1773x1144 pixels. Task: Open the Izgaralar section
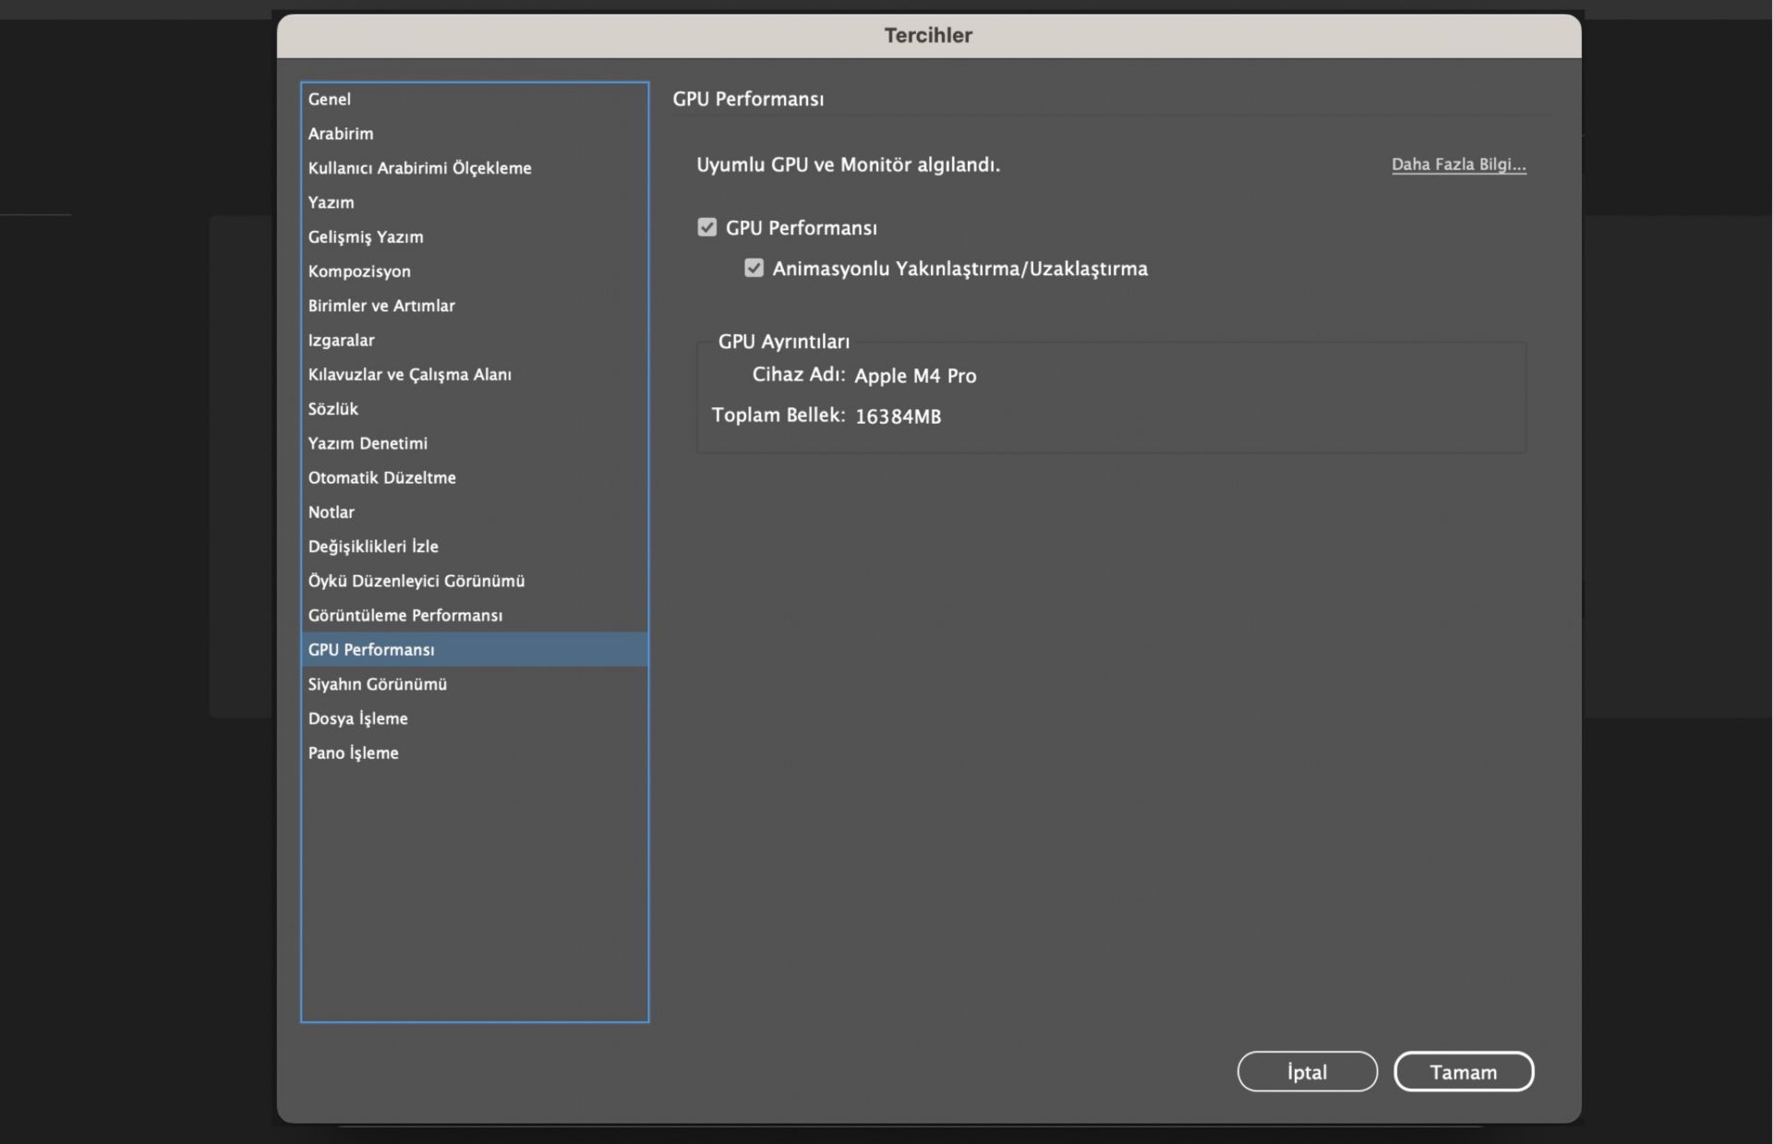point(341,340)
